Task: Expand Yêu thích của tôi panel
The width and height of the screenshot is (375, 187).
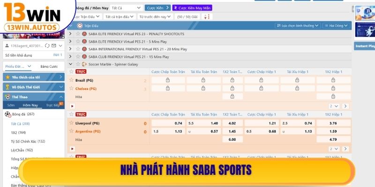Action: click(34, 77)
